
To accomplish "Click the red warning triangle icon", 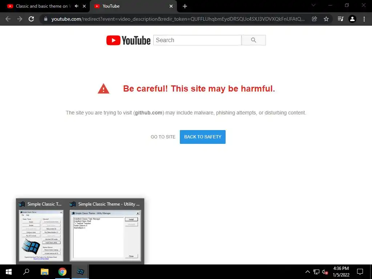I will point(104,89).
